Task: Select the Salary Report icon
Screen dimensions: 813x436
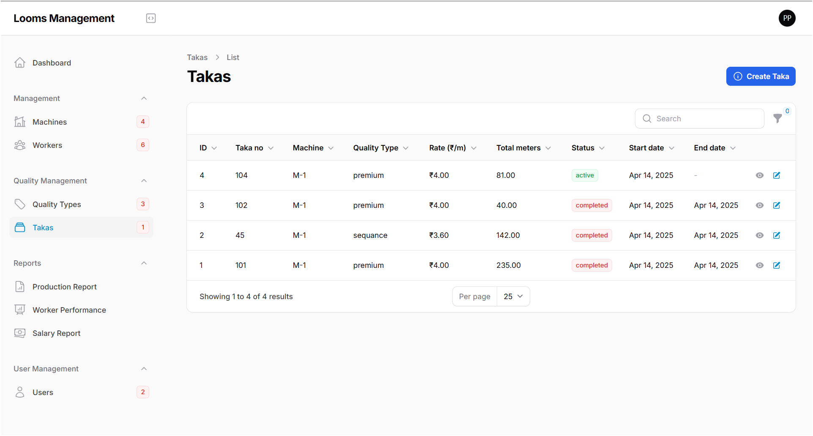Action: pyautogui.click(x=20, y=333)
